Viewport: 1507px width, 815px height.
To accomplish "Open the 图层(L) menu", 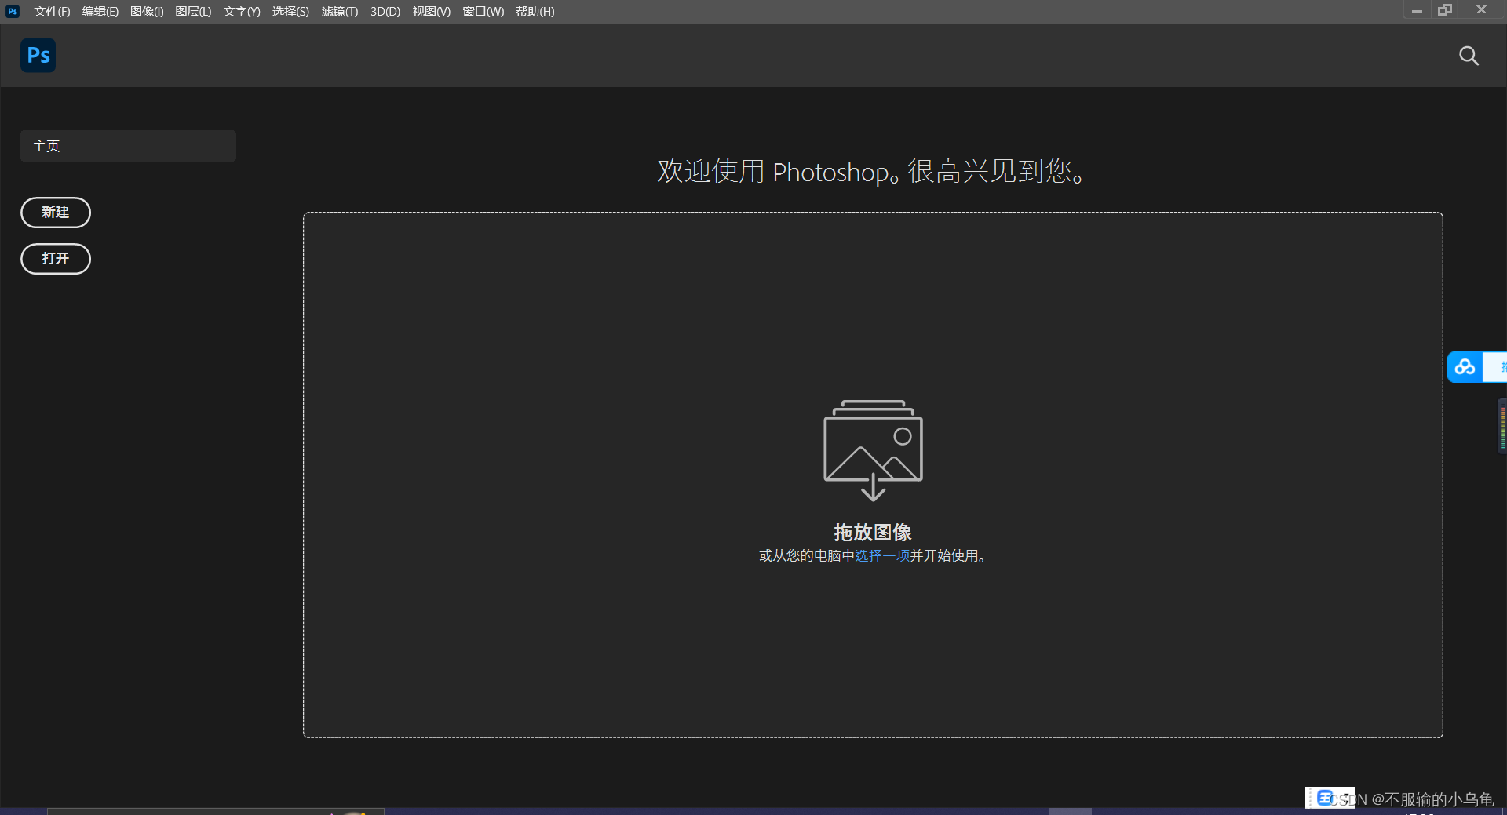I will coord(193,12).
